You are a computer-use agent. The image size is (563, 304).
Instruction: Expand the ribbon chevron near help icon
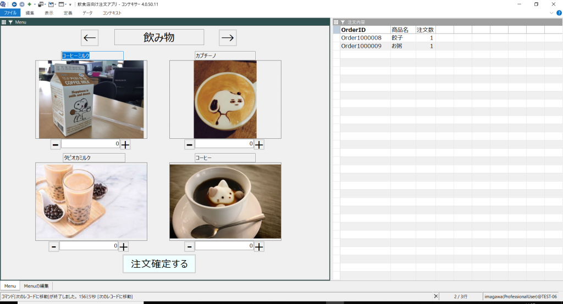coord(551,13)
